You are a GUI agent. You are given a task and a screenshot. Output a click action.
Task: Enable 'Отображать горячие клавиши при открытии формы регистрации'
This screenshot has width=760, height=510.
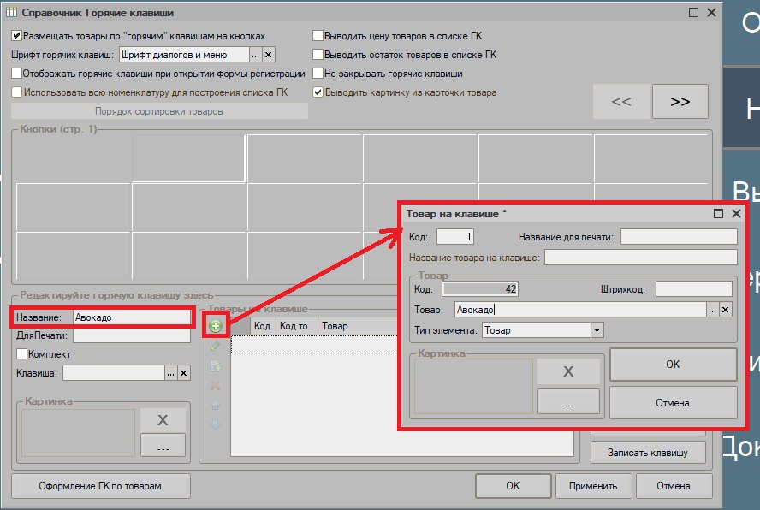point(16,74)
